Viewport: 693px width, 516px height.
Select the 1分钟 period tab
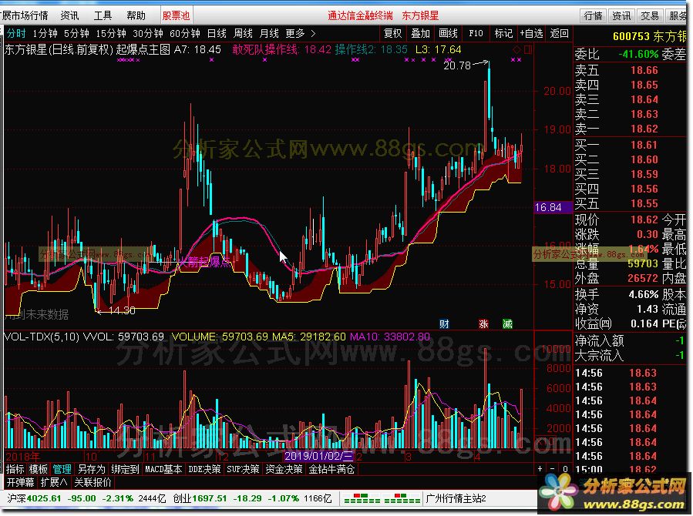45,34
